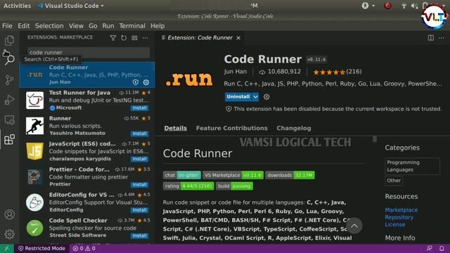Viewport: 450px width, 253px height.
Task: Switch to the Details tab
Action: point(175,128)
